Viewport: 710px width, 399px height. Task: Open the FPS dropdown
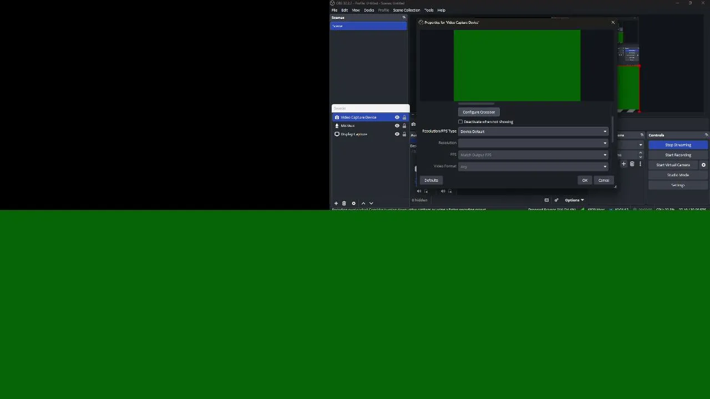tap(533, 155)
